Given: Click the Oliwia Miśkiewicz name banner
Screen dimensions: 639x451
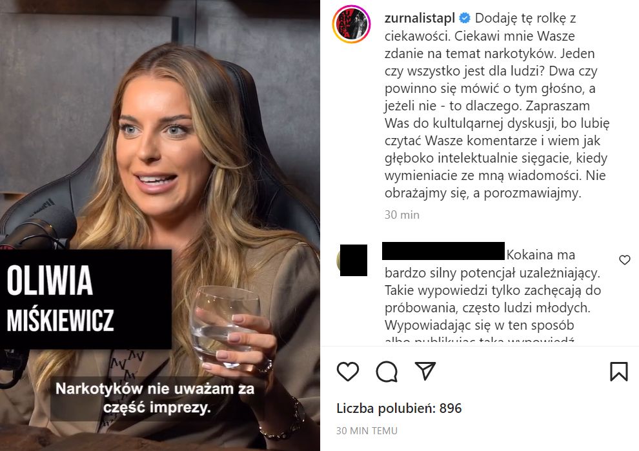Looking at the screenshot, I should 86,299.
